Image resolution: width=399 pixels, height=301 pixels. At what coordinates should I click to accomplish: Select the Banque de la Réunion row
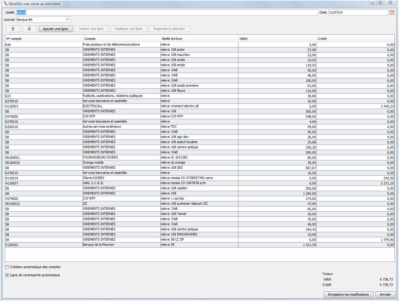[98, 245]
